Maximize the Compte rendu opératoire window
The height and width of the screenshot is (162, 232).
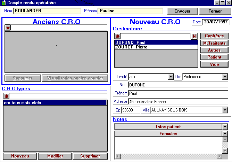(x=222, y=3)
